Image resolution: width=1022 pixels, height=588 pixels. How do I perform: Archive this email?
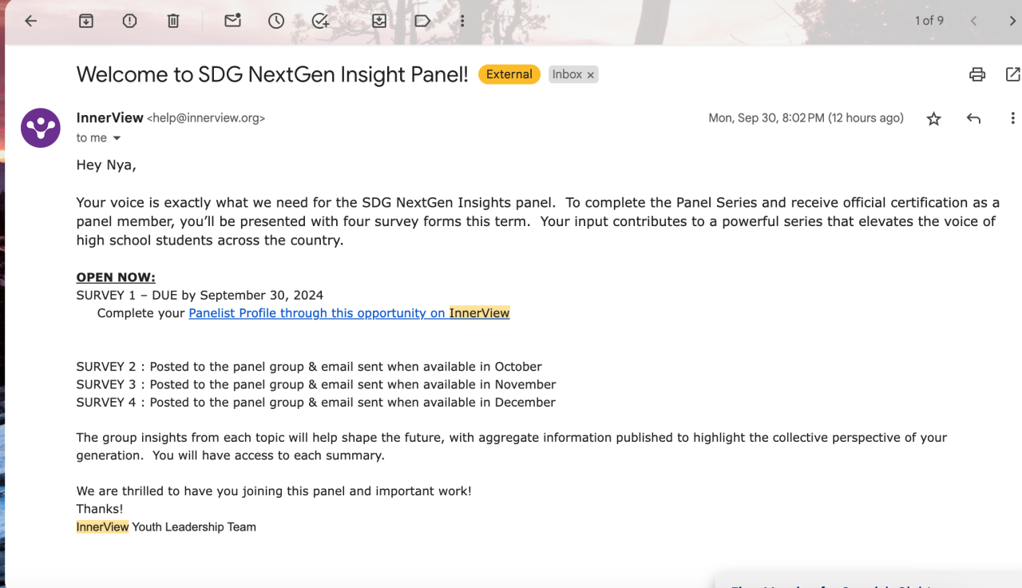click(x=86, y=22)
